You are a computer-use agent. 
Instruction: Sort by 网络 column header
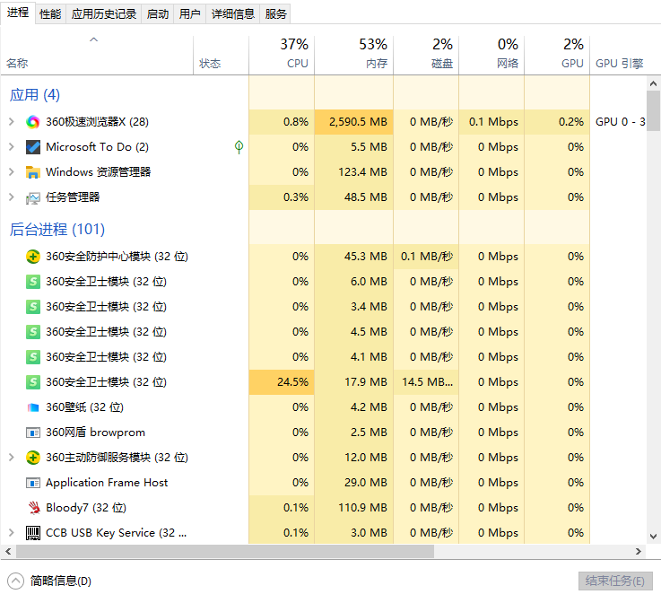[491, 56]
